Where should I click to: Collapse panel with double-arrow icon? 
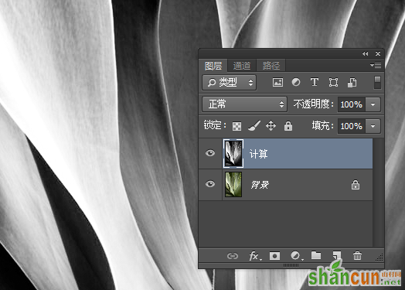point(366,54)
